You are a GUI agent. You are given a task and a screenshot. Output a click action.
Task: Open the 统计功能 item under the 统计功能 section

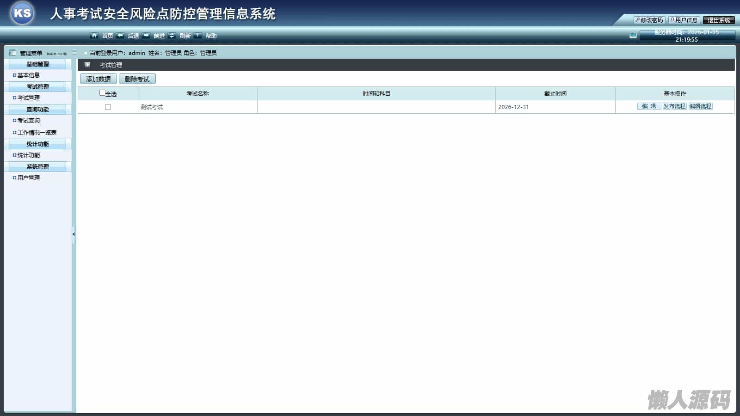(x=29, y=155)
